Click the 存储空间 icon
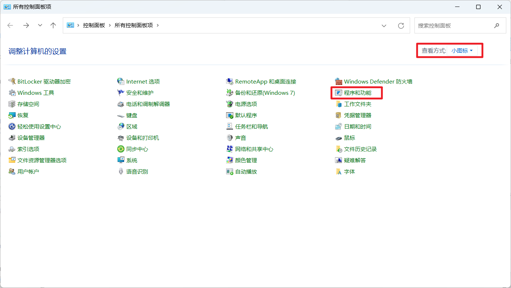511x288 pixels. [x=12, y=104]
